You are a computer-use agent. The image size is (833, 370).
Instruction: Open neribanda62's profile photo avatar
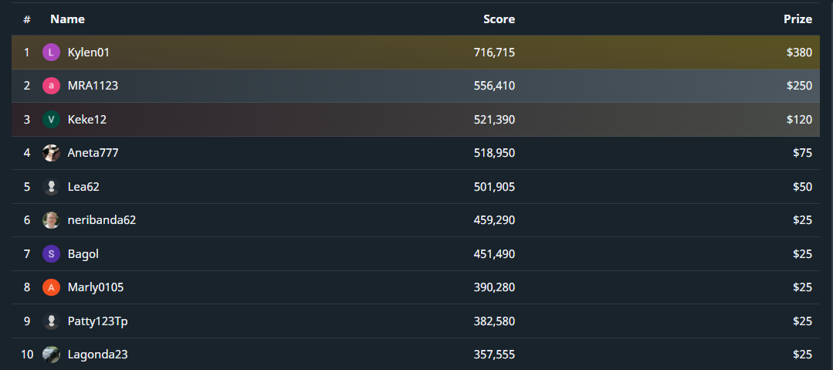point(51,220)
